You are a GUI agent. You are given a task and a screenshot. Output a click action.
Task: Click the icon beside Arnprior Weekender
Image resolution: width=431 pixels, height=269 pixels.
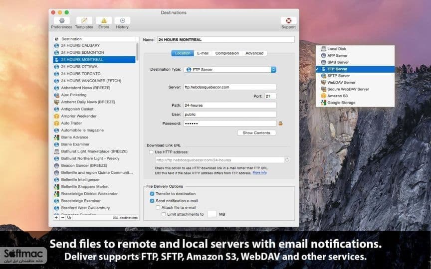coord(57,116)
